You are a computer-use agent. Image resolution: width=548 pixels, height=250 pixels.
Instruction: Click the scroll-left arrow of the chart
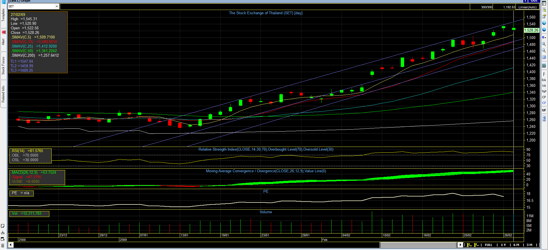click(11, 245)
